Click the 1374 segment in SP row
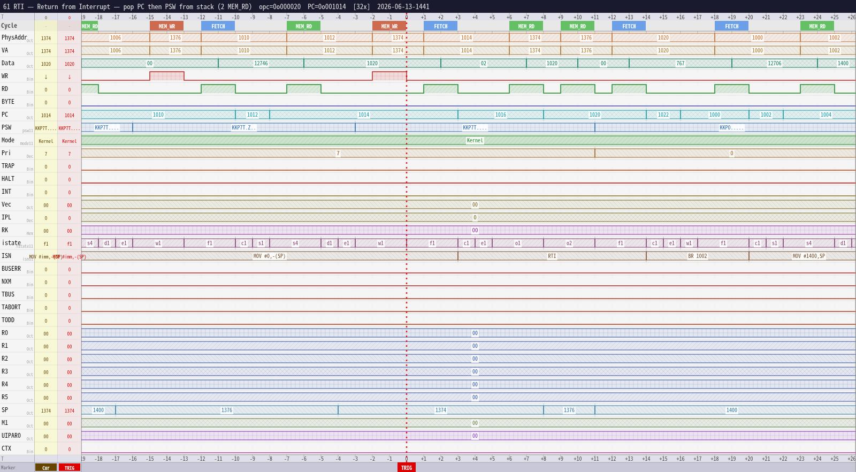This screenshot has width=856, height=472. click(441, 410)
